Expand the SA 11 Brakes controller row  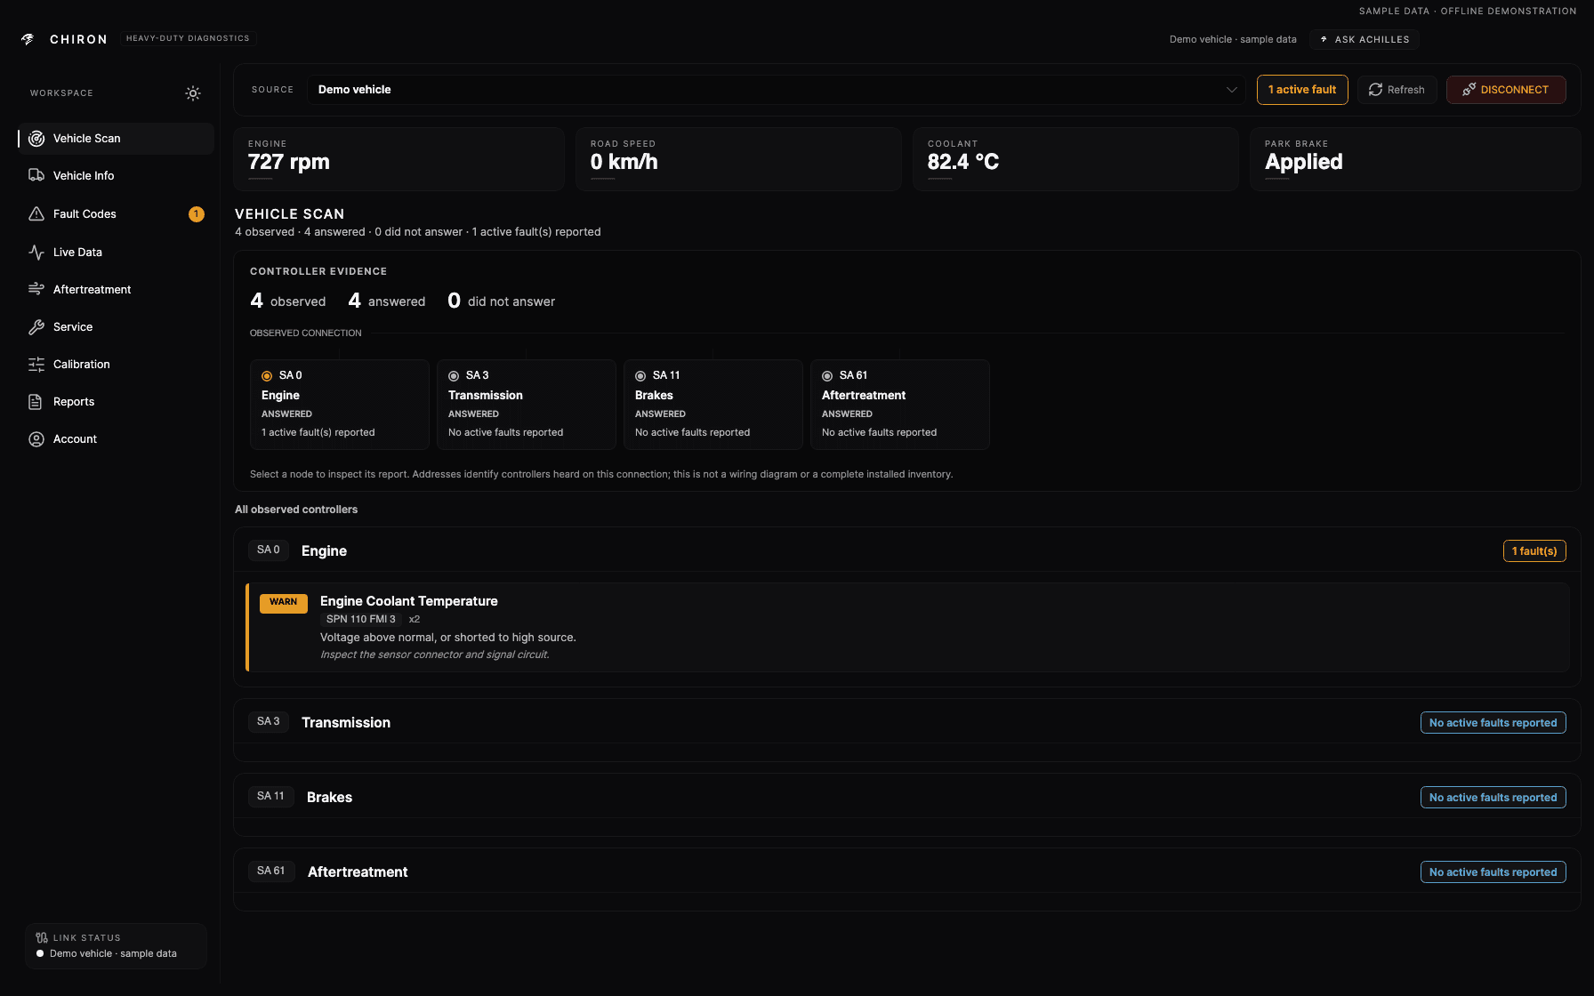click(x=906, y=797)
